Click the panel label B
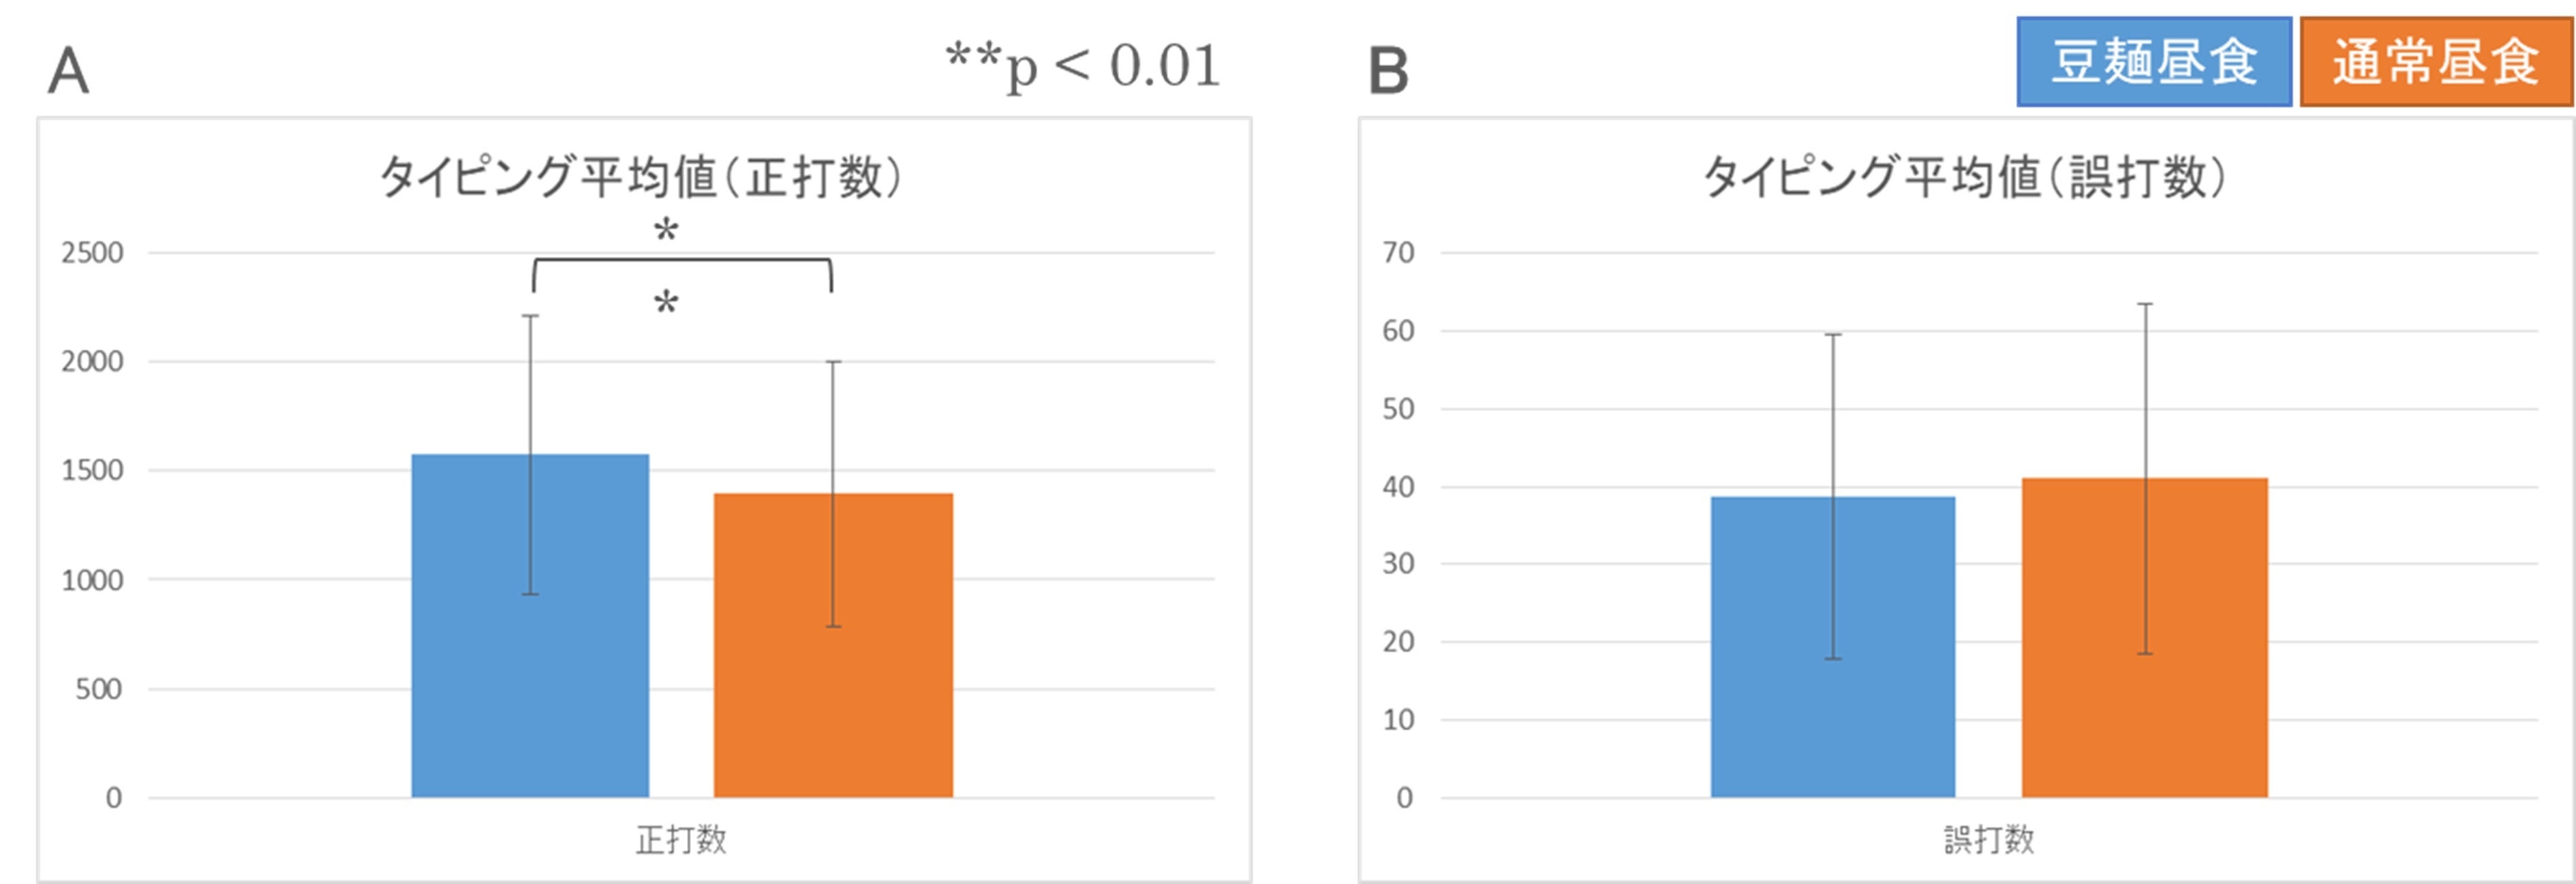The width and height of the screenshot is (2576, 884). (x=1388, y=72)
